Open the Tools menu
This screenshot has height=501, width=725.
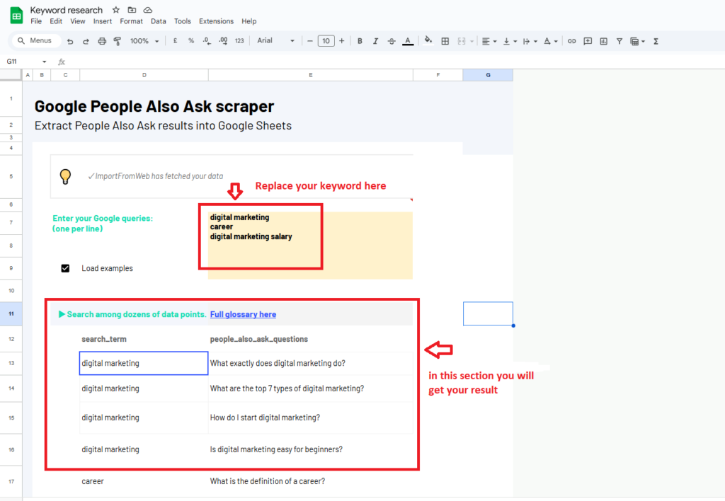pyautogui.click(x=182, y=21)
